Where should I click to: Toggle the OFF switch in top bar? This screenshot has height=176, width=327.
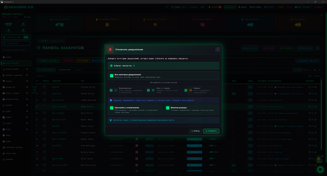coord(281,7)
